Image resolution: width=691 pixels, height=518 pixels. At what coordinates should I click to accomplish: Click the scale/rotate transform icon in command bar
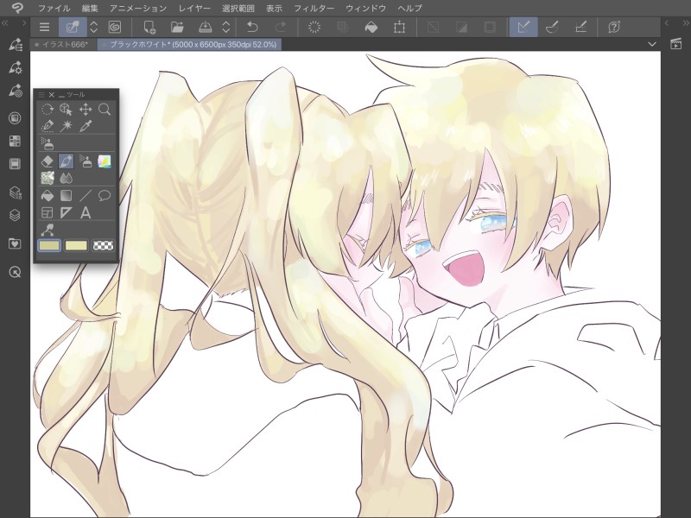pyautogui.click(x=399, y=28)
